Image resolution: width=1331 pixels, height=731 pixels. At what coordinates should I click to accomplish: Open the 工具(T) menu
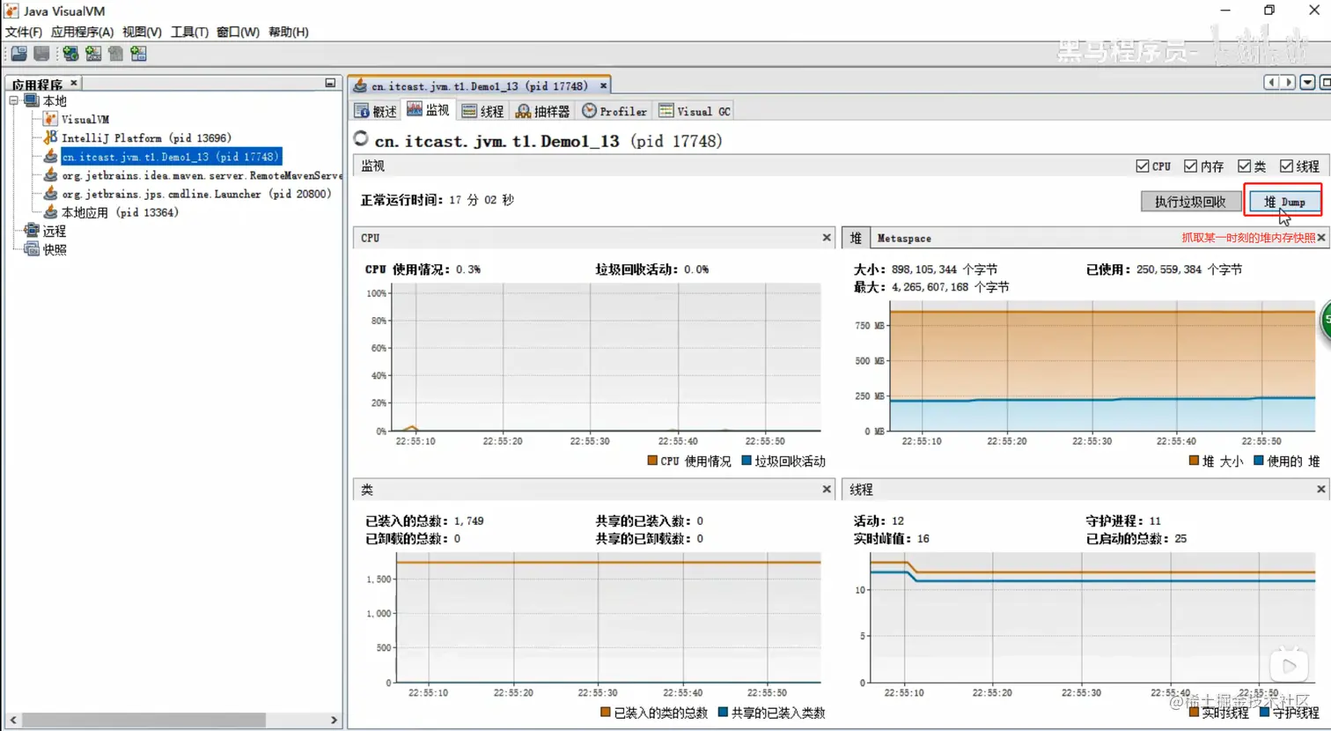click(189, 32)
